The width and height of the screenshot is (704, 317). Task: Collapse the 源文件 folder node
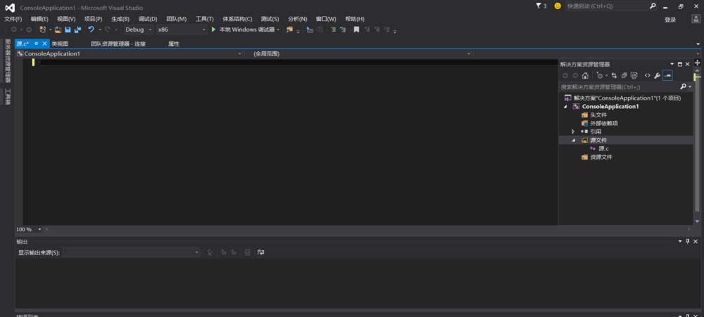pyautogui.click(x=574, y=140)
